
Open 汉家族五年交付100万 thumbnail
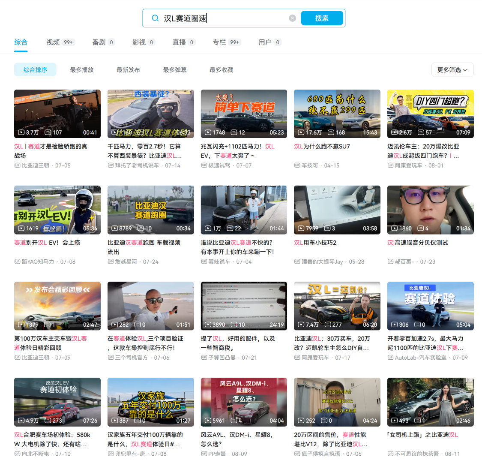151,402
